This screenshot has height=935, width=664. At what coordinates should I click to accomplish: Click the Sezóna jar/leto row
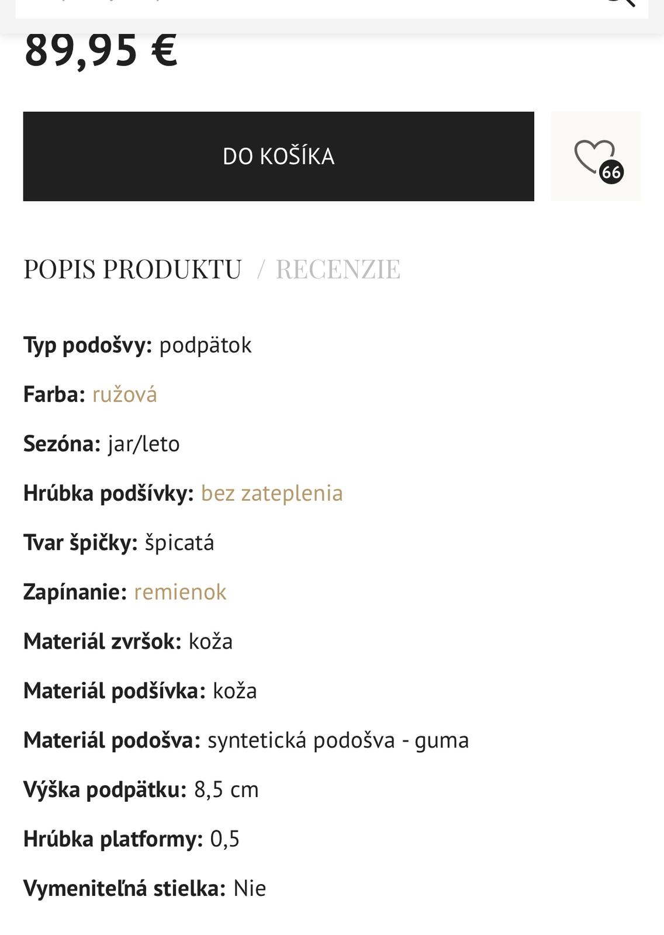tap(102, 444)
